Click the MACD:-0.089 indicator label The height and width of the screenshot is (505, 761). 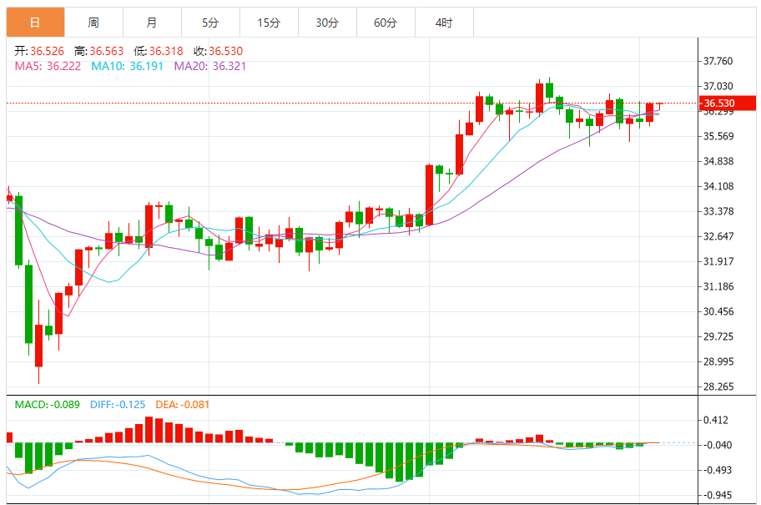pos(47,405)
